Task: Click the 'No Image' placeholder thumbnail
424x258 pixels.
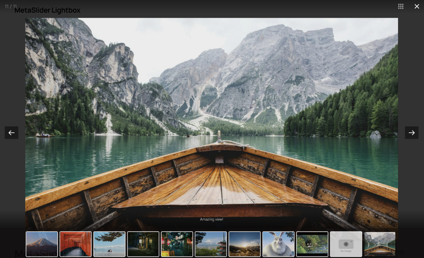Action: coord(346,244)
